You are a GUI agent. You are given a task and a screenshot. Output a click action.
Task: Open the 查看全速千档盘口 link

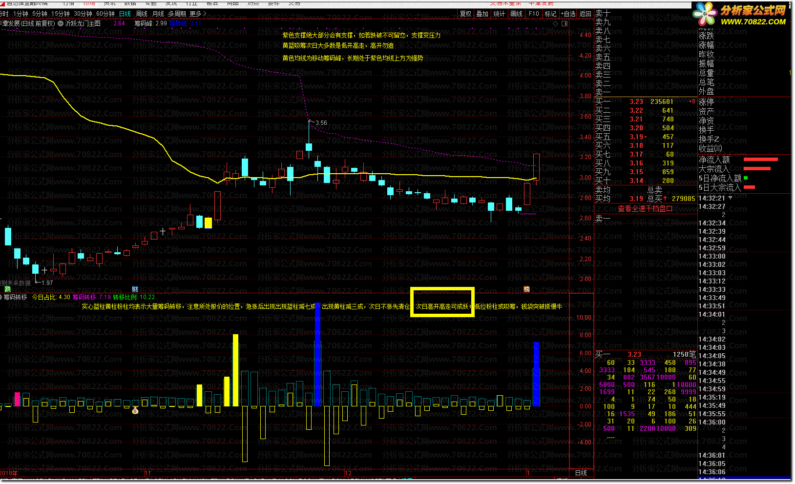pyautogui.click(x=645, y=208)
